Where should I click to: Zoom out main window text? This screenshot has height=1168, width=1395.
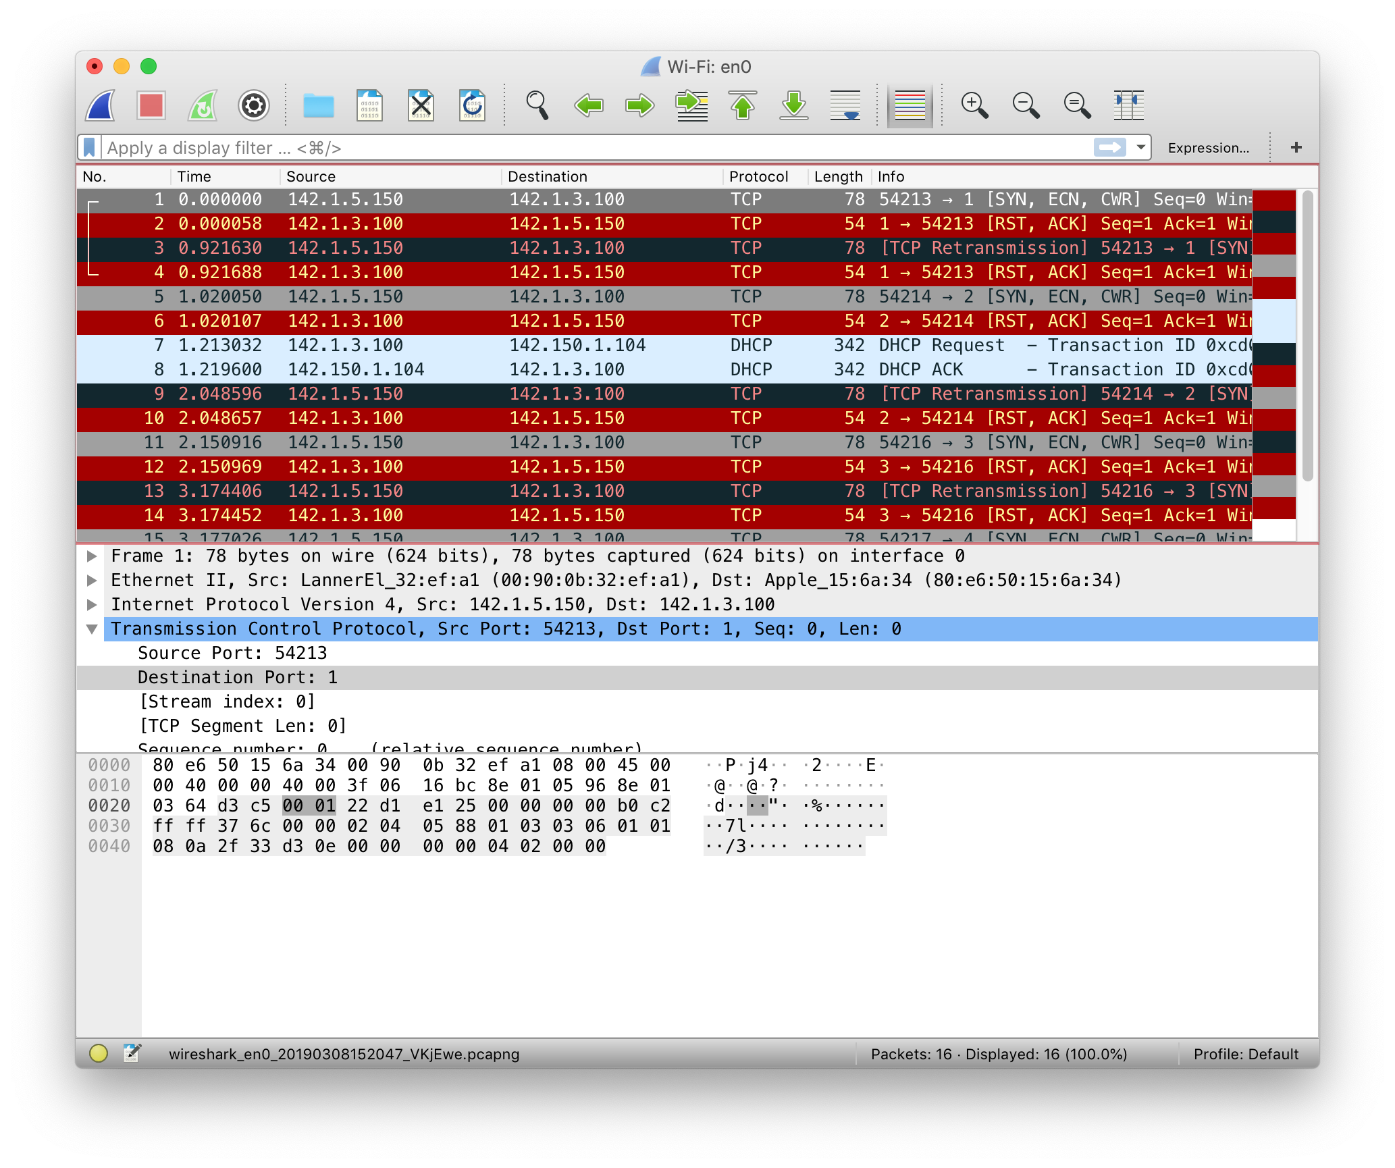[x=1026, y=106]
